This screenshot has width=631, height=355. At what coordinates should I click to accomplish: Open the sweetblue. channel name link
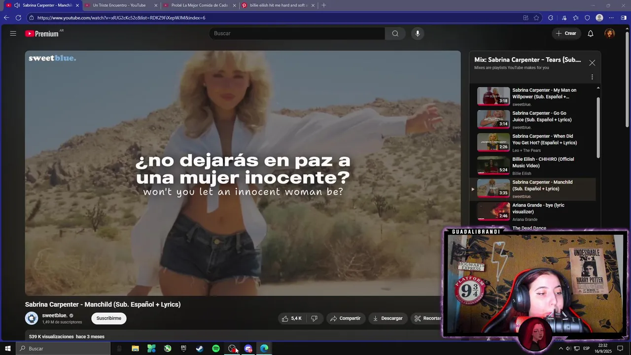click(55, 316)
